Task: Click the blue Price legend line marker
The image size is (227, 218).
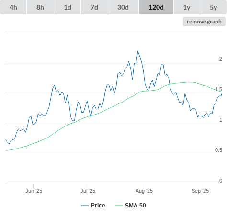Action: tap(85, 206)
